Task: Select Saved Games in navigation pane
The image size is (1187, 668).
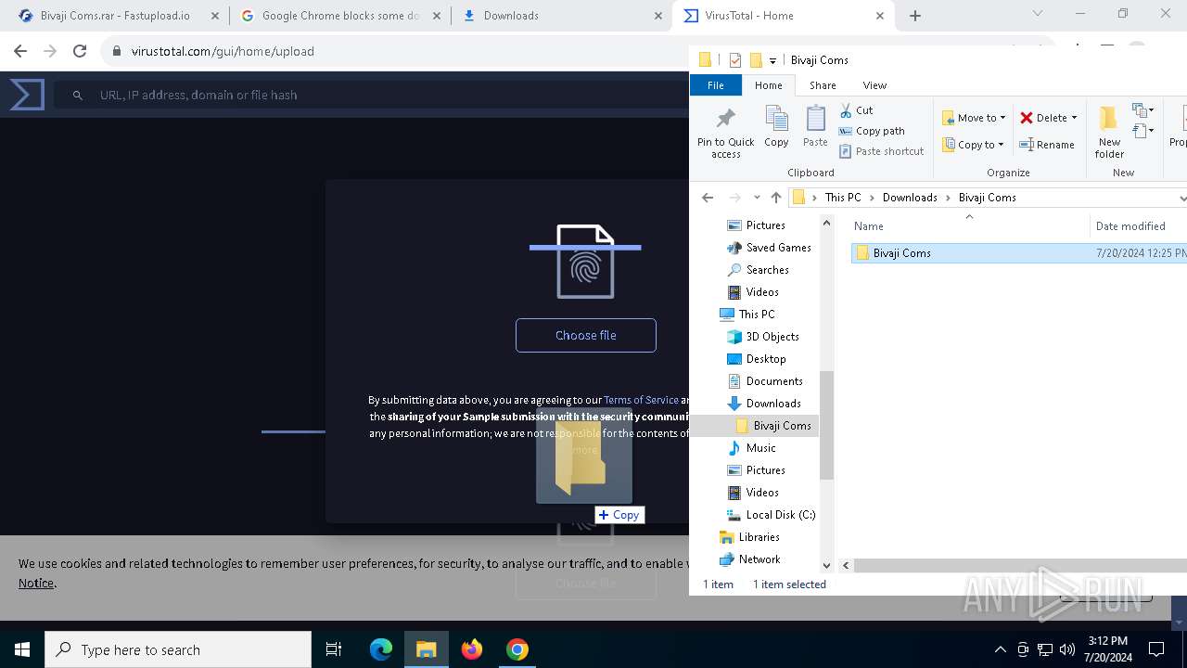Action: point(779,248)
